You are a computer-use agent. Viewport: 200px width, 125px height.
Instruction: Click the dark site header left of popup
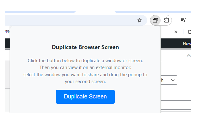tap(7, 43)
